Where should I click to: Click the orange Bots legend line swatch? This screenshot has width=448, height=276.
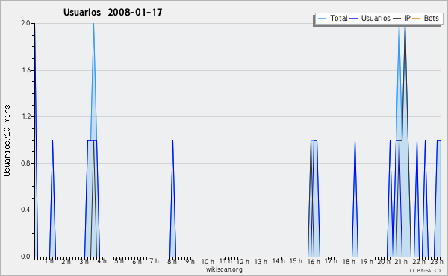pyautogui.click(x=417, y=18)
